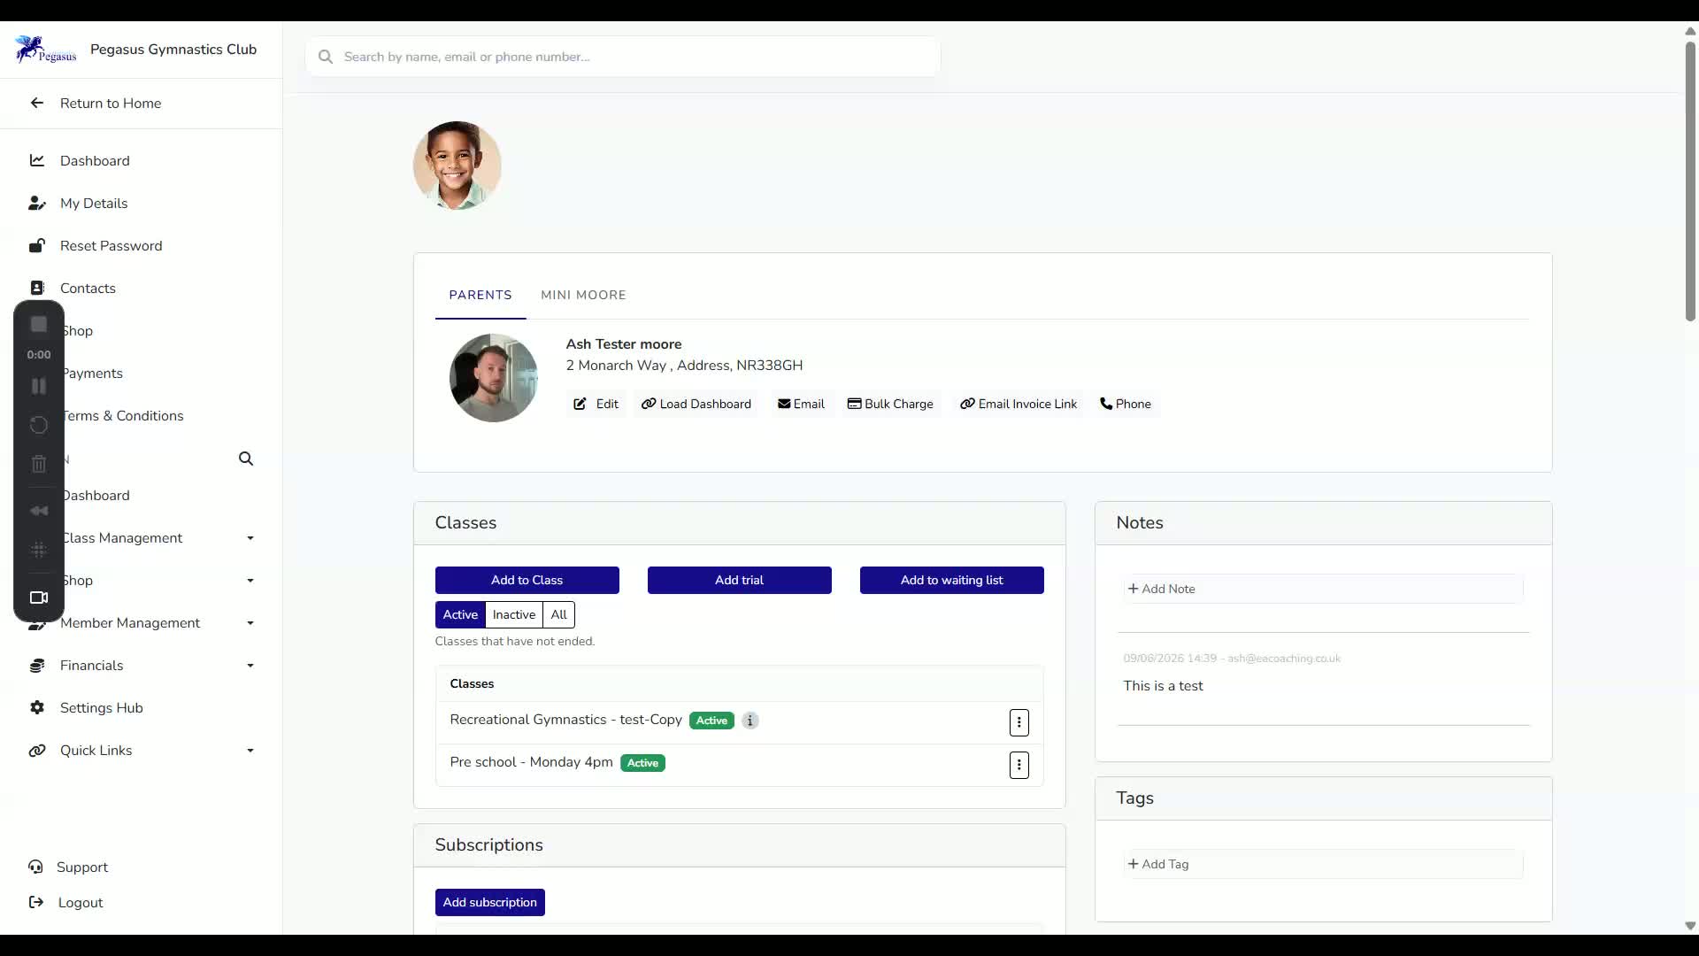Click Add trial button
1699x956 pixels.
pyautogui.click(x=740, y=580)
